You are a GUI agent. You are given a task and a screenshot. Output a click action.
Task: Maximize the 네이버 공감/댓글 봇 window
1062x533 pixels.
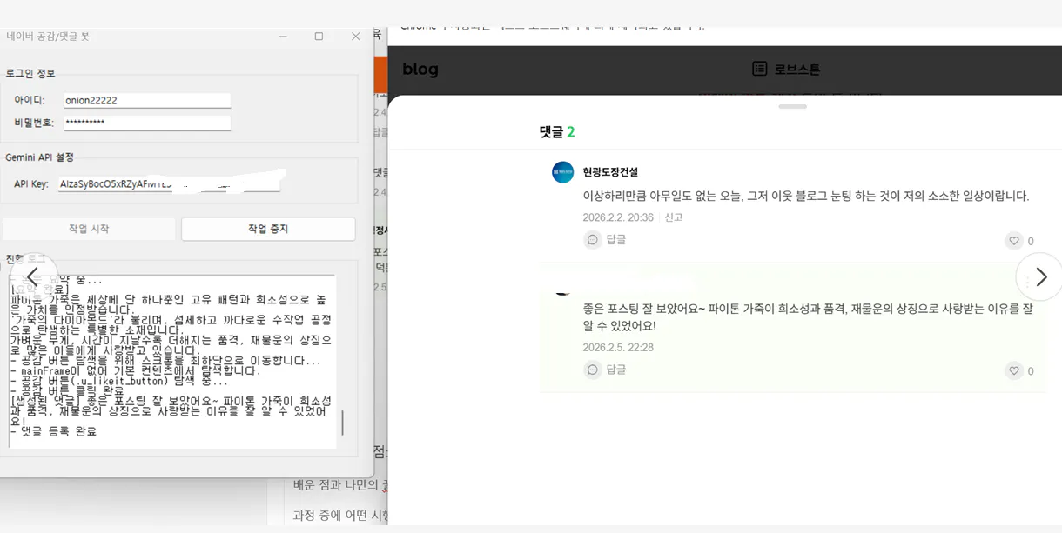tap(319, 37)
